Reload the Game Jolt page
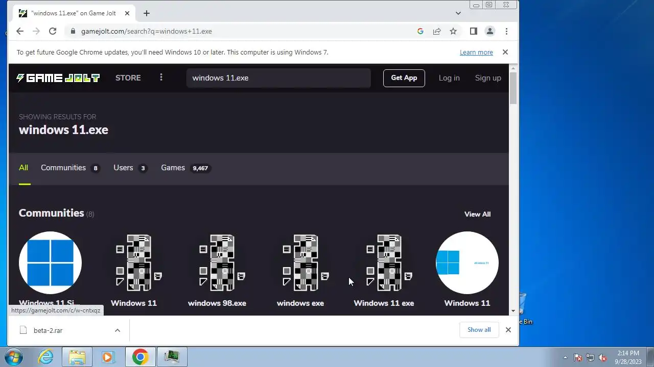The image size is (654, 367). coord(52,31)
